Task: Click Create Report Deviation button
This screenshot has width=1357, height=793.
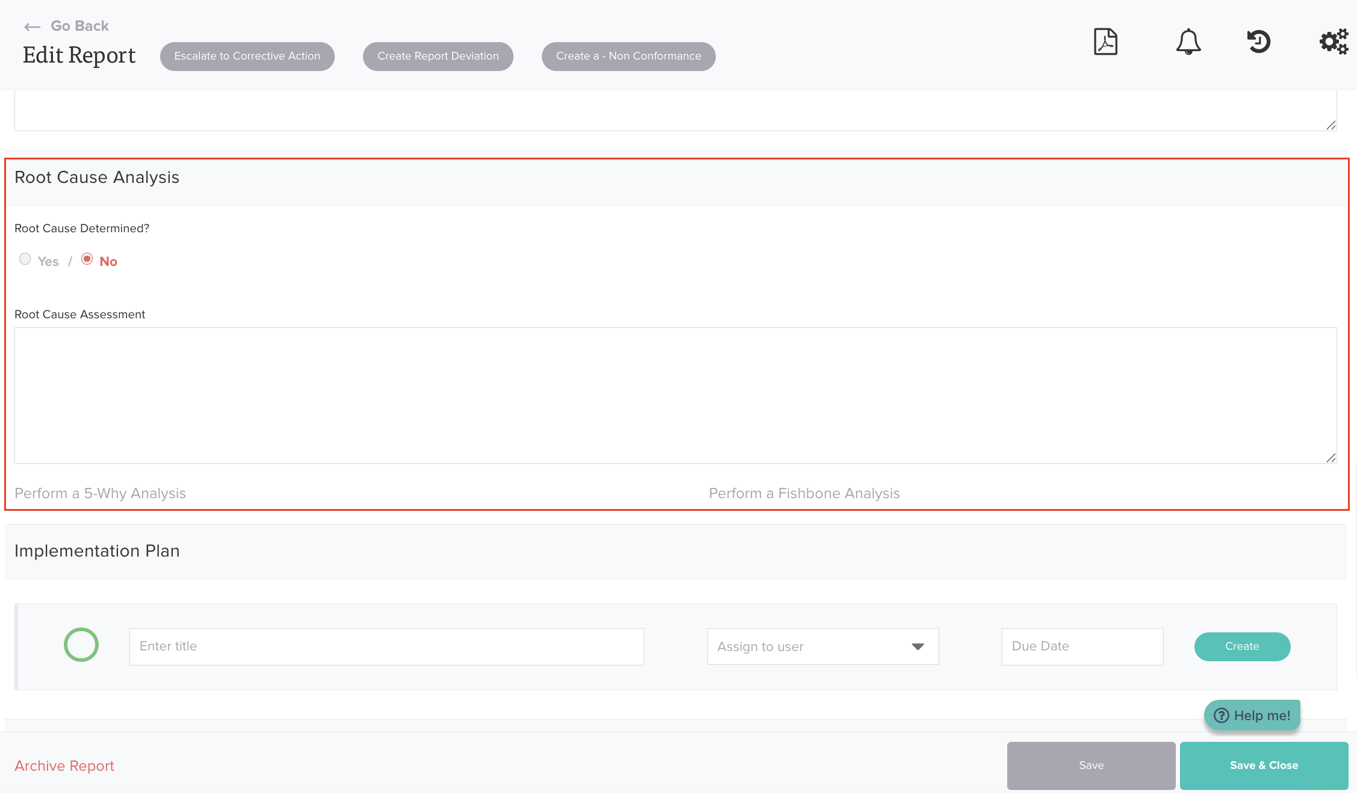Action: (x=438, y=57)
